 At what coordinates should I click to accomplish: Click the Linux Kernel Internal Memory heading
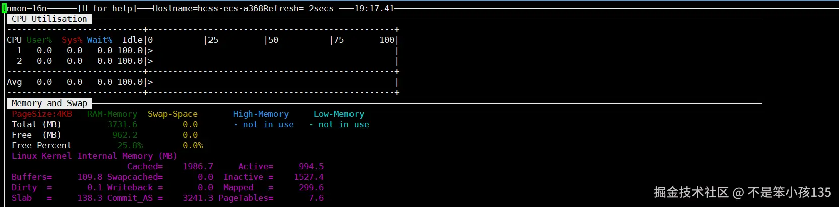pos(94,156)
